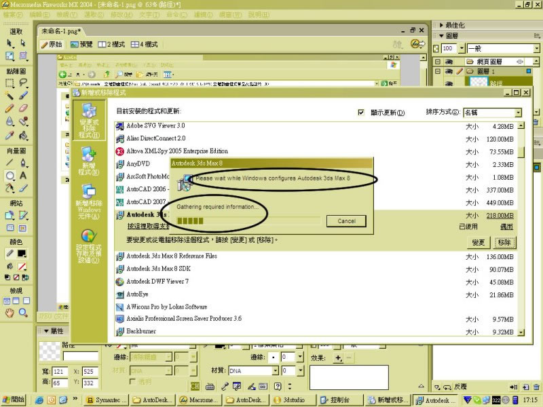
Task: Switch to Standard Screen view mode
Action: click(x=7, y=301)
